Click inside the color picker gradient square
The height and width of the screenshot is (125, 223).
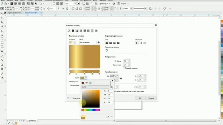tap(91, 99)
